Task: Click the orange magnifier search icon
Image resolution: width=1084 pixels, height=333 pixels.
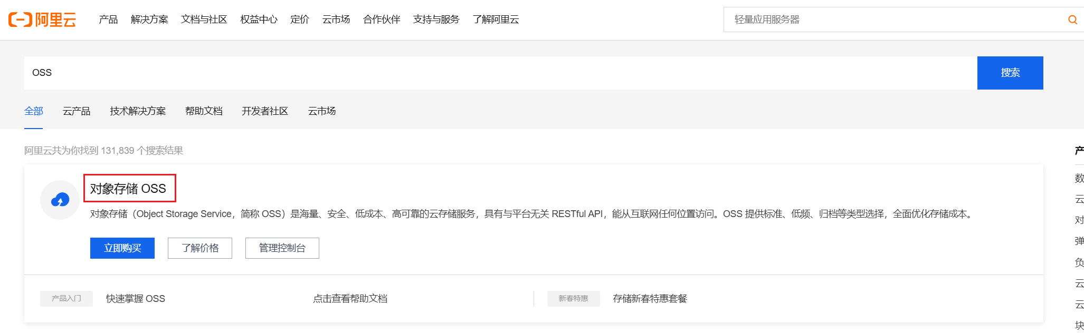Action: pyautogui.click(x=1072, y=19)
